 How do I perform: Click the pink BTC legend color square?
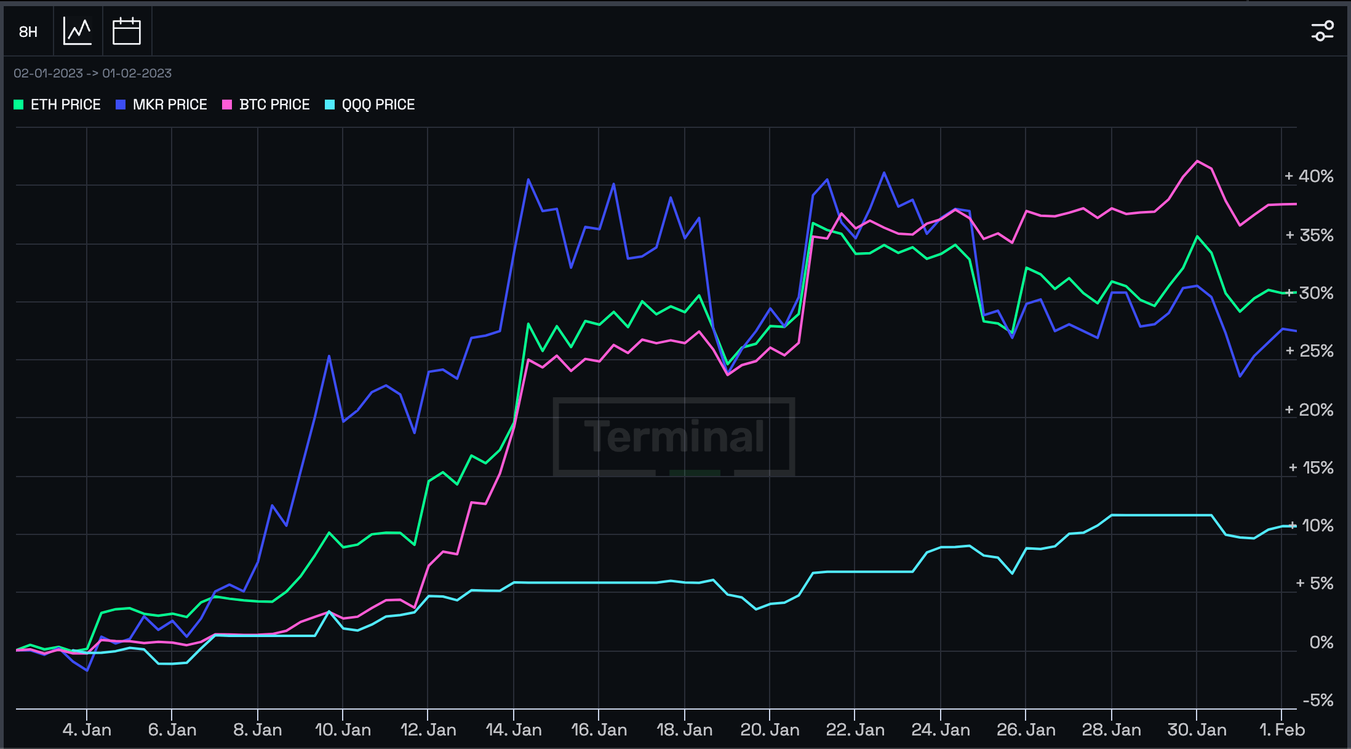click(x=227, y=105)
